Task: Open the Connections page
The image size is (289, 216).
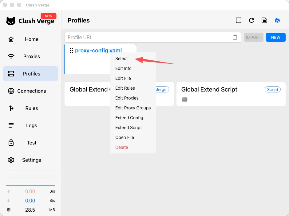Action: pos(31,91)
